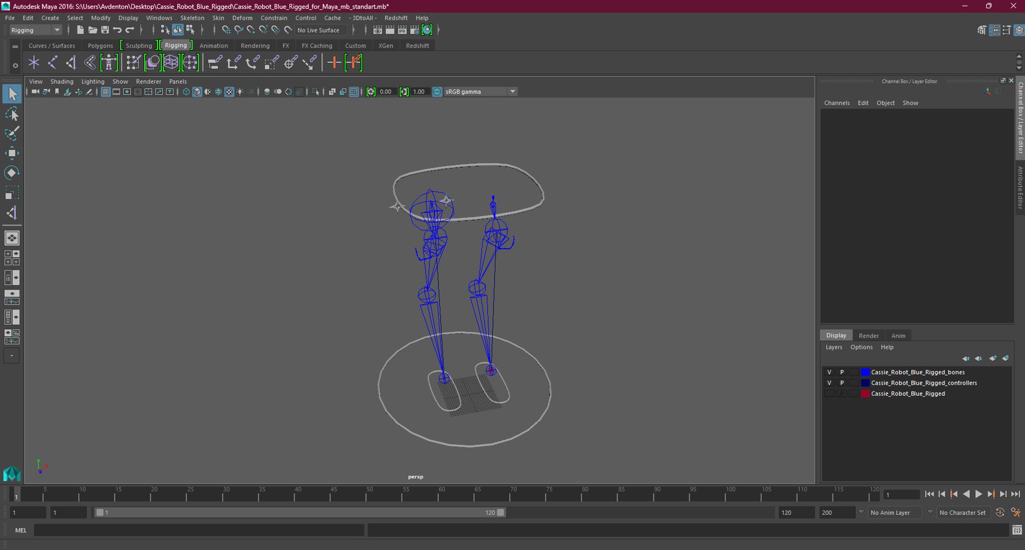Viewport: 1025px width, 550px height.
Task: Switch to the Render layer tab
Action: pos(869,336)
